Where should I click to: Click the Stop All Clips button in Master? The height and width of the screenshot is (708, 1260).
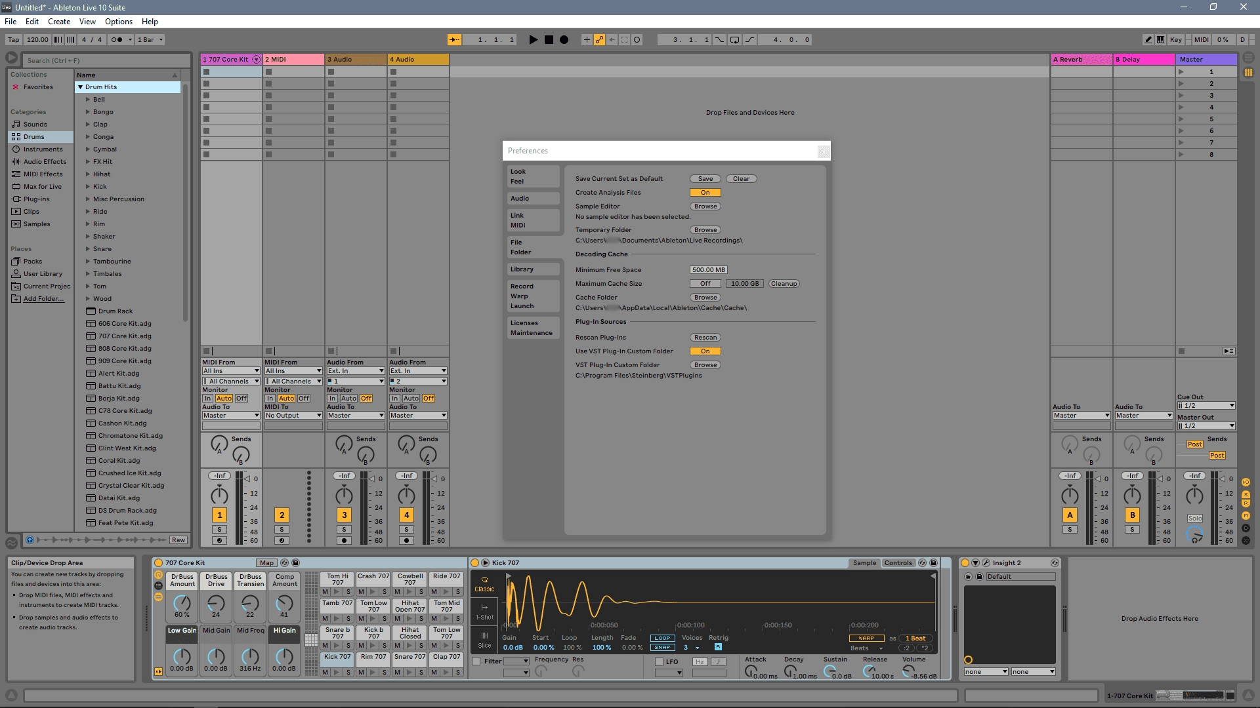(1181, 351)
